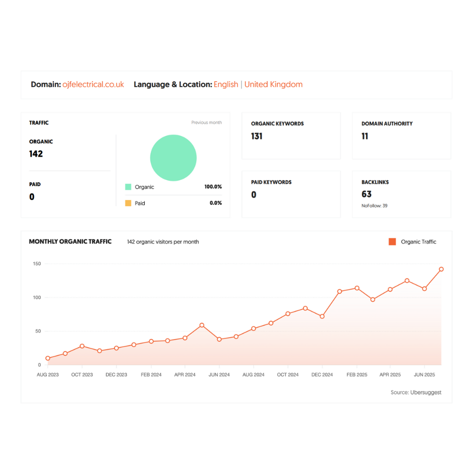Click the JUN 2025 data point on the chart
The image size is (470, 470).
pos(424,289)
